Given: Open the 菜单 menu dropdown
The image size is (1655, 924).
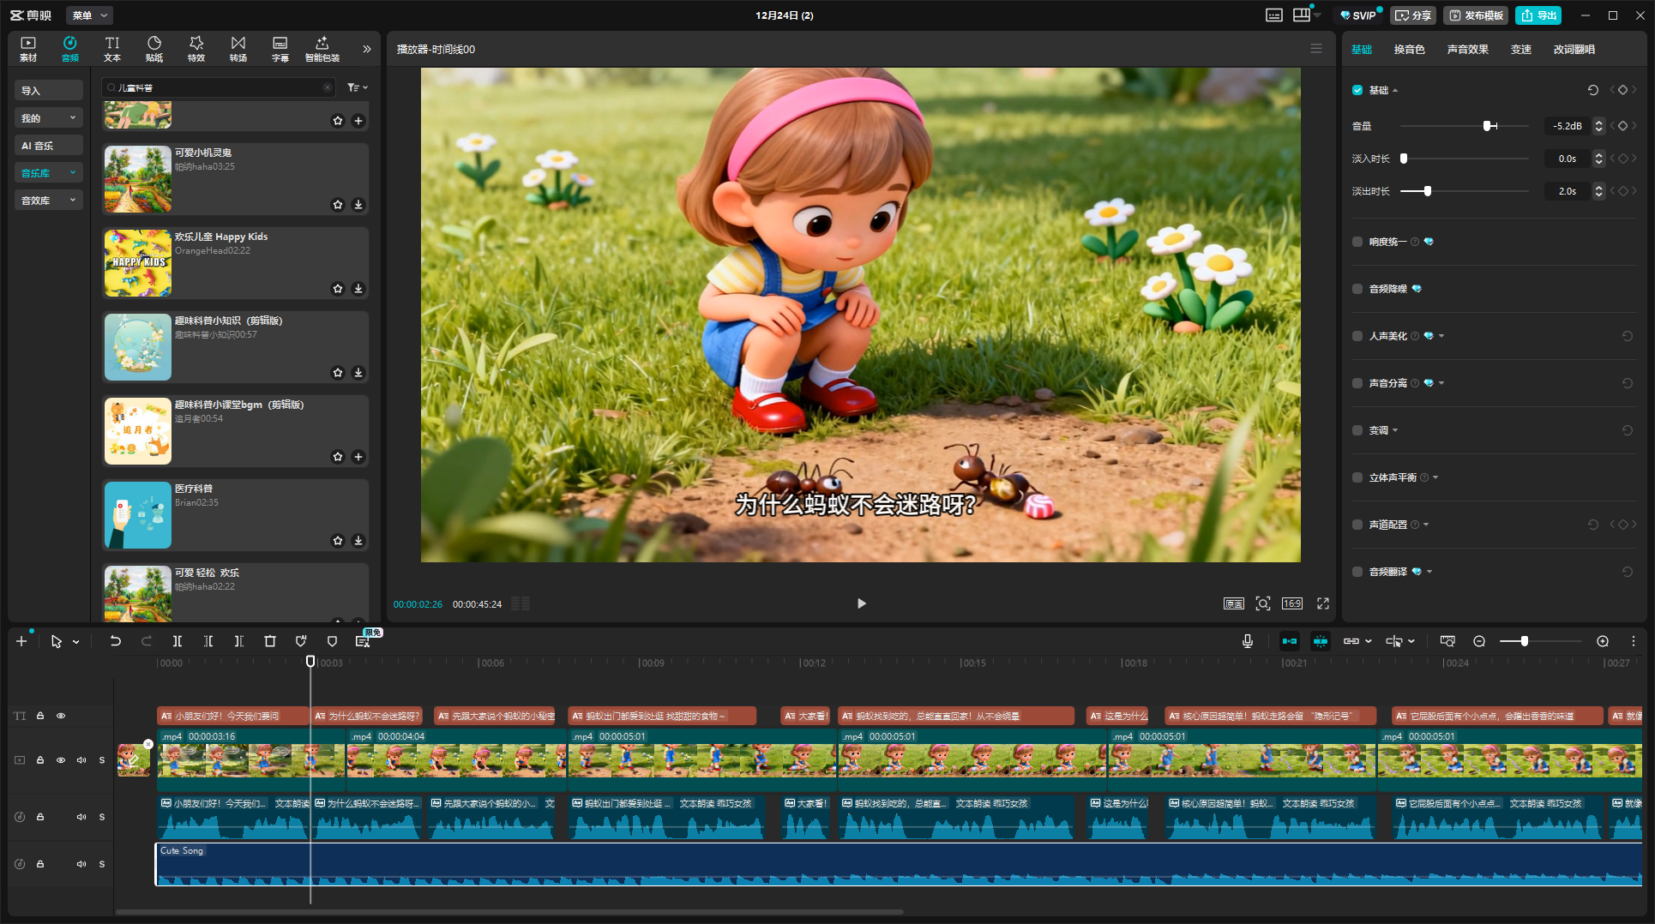Looking at the screenshot, I should pos(89,15).
